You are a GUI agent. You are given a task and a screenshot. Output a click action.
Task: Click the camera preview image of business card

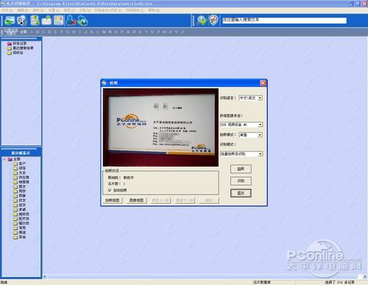click(160, 128)
